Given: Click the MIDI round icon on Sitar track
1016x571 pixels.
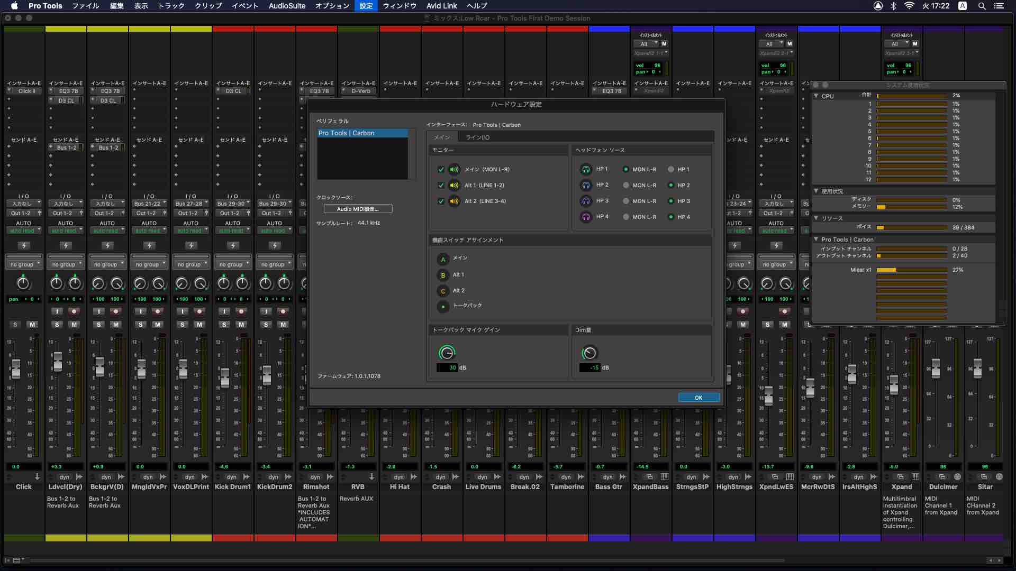Looking at the screenshot, I should [x=999, y=477].
